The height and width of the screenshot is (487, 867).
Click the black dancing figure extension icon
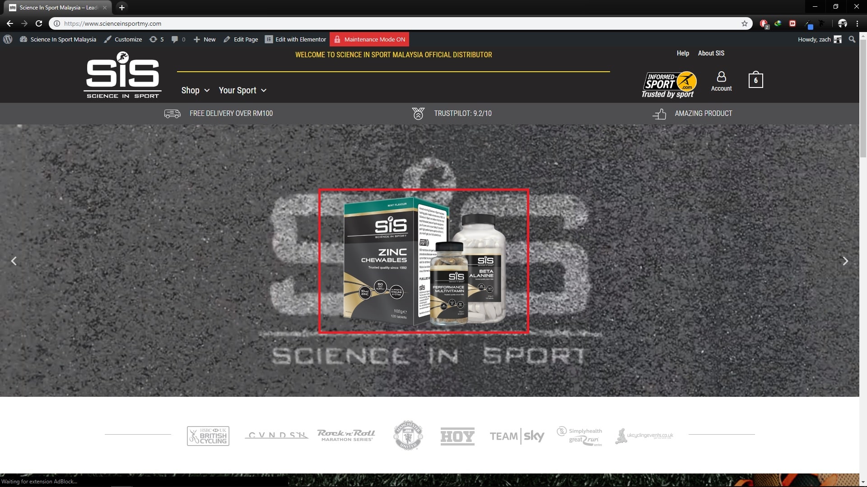(822, 23)
